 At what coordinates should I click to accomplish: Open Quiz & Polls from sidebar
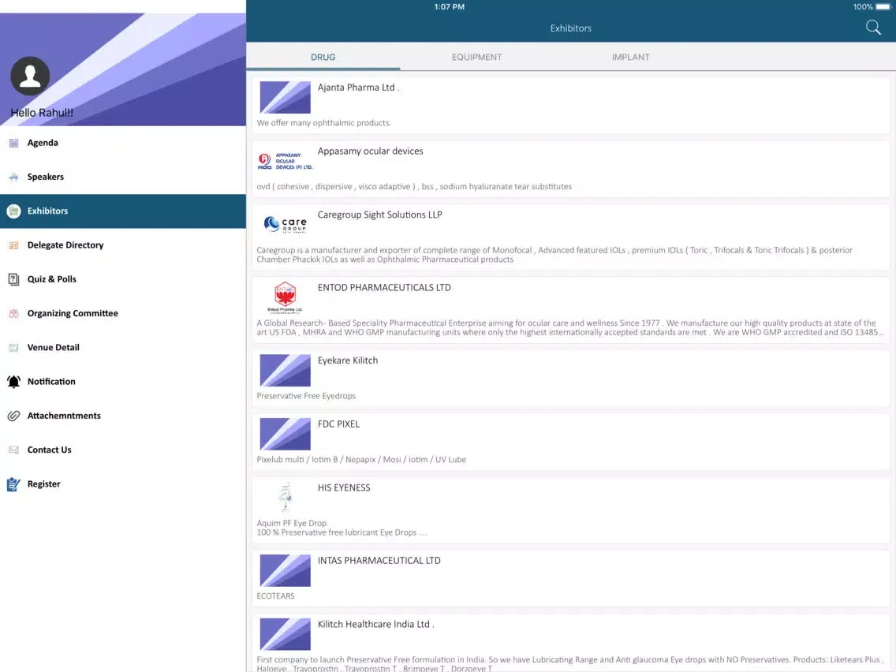tap(123, 279)
